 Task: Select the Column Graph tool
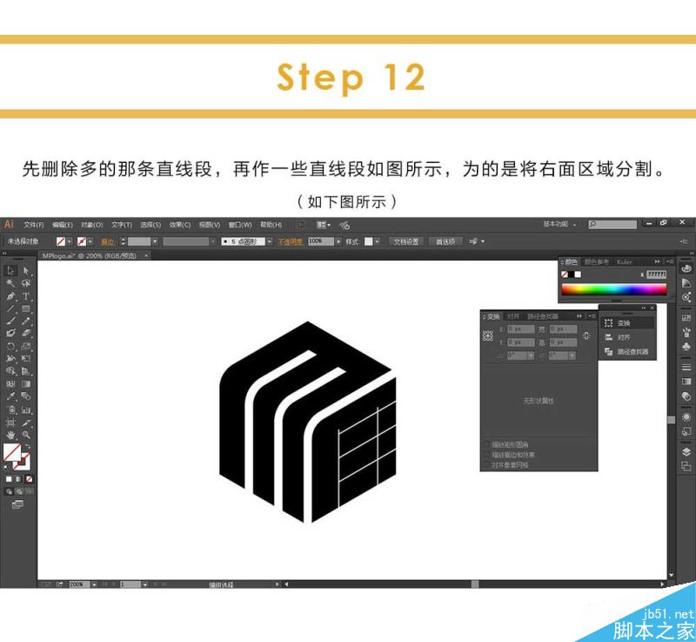(26, 409)
